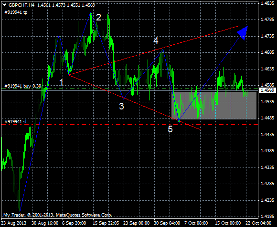Click the OHLC values 1.4561 1.4573 1.4551 1.4569
The image size is (277, 227).
(x=66, y=5)
